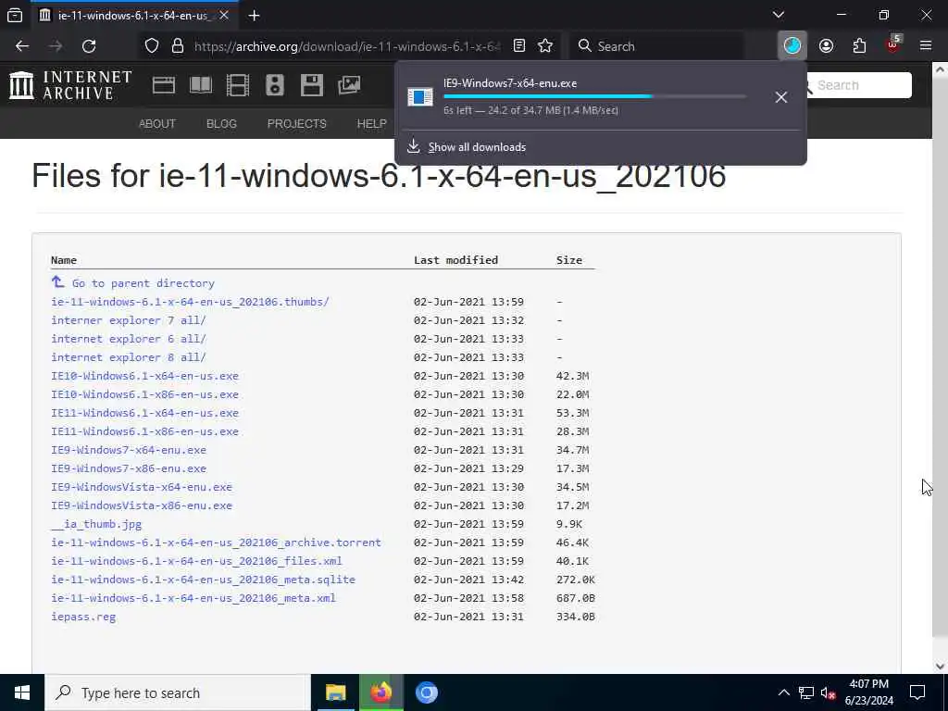This screenshot has width=948, height=711.
Task: Download the _archive.torrent file
Action: pyautogui.click(x=216, y=543)
